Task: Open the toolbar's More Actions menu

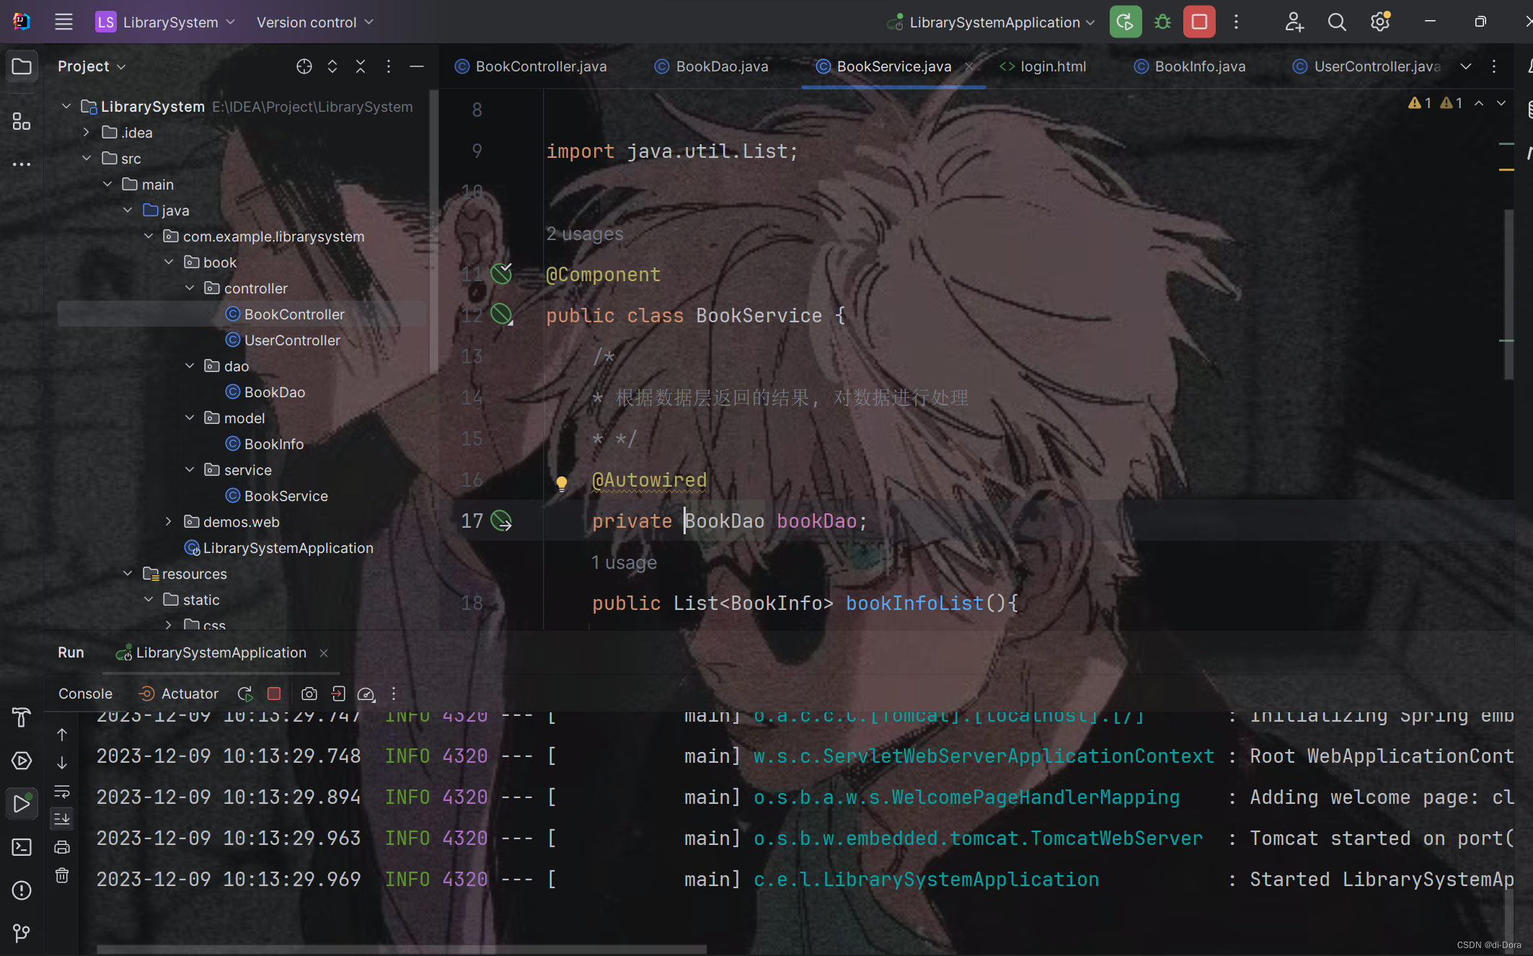Action: [1236, 22]
